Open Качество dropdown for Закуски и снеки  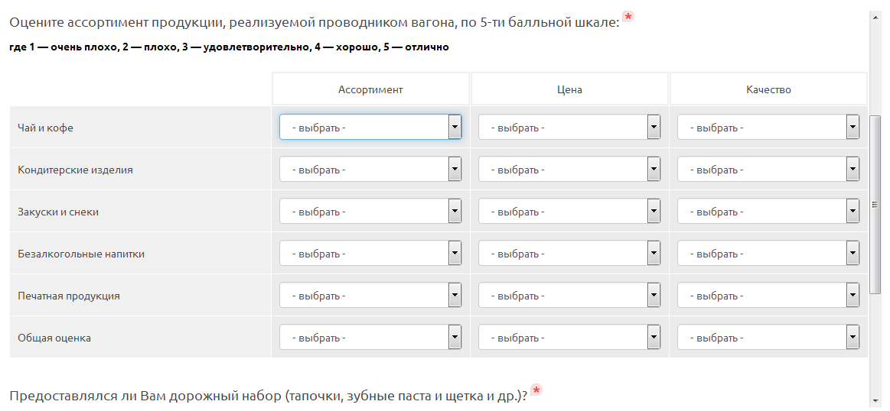pos(768,212)
